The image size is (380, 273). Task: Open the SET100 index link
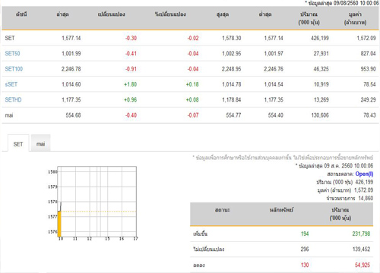[14, 69]
